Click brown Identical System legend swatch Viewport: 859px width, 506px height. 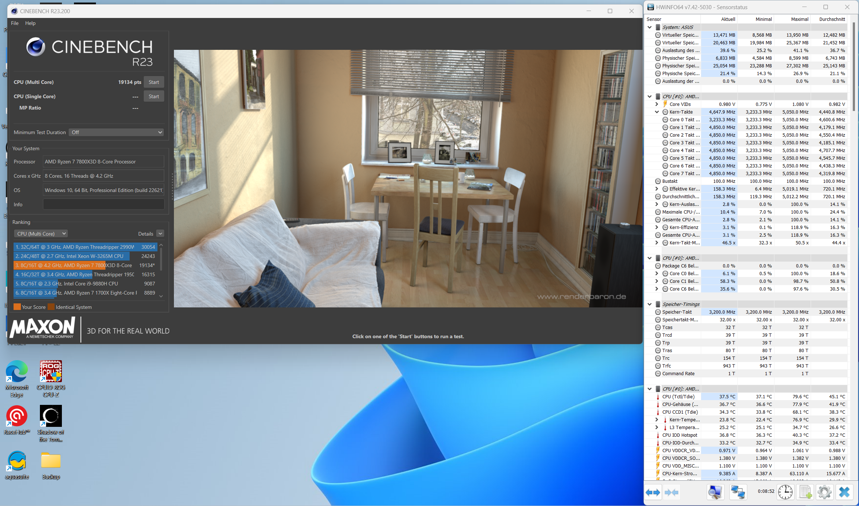click(x=51, y=307)
